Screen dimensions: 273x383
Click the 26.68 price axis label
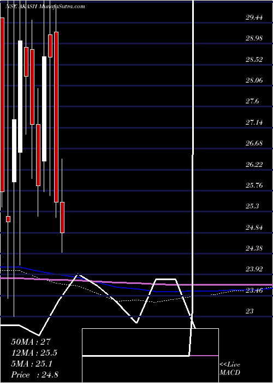pos(254,143)
